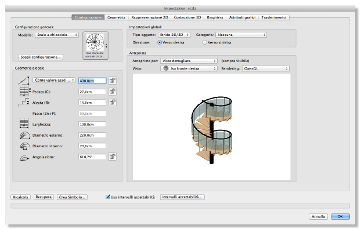Open the Rendering OpenGL dropdown

pyautogui.click(x=266, y=68)
